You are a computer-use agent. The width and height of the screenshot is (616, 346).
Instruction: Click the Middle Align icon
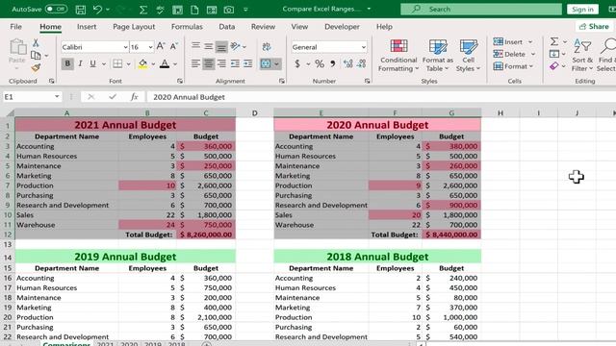(x=208, y=47)
